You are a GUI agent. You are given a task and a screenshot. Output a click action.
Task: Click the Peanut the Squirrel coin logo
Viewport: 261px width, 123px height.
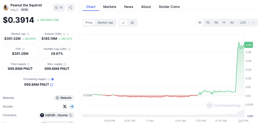pyautogui.click(x=6, y=7)
